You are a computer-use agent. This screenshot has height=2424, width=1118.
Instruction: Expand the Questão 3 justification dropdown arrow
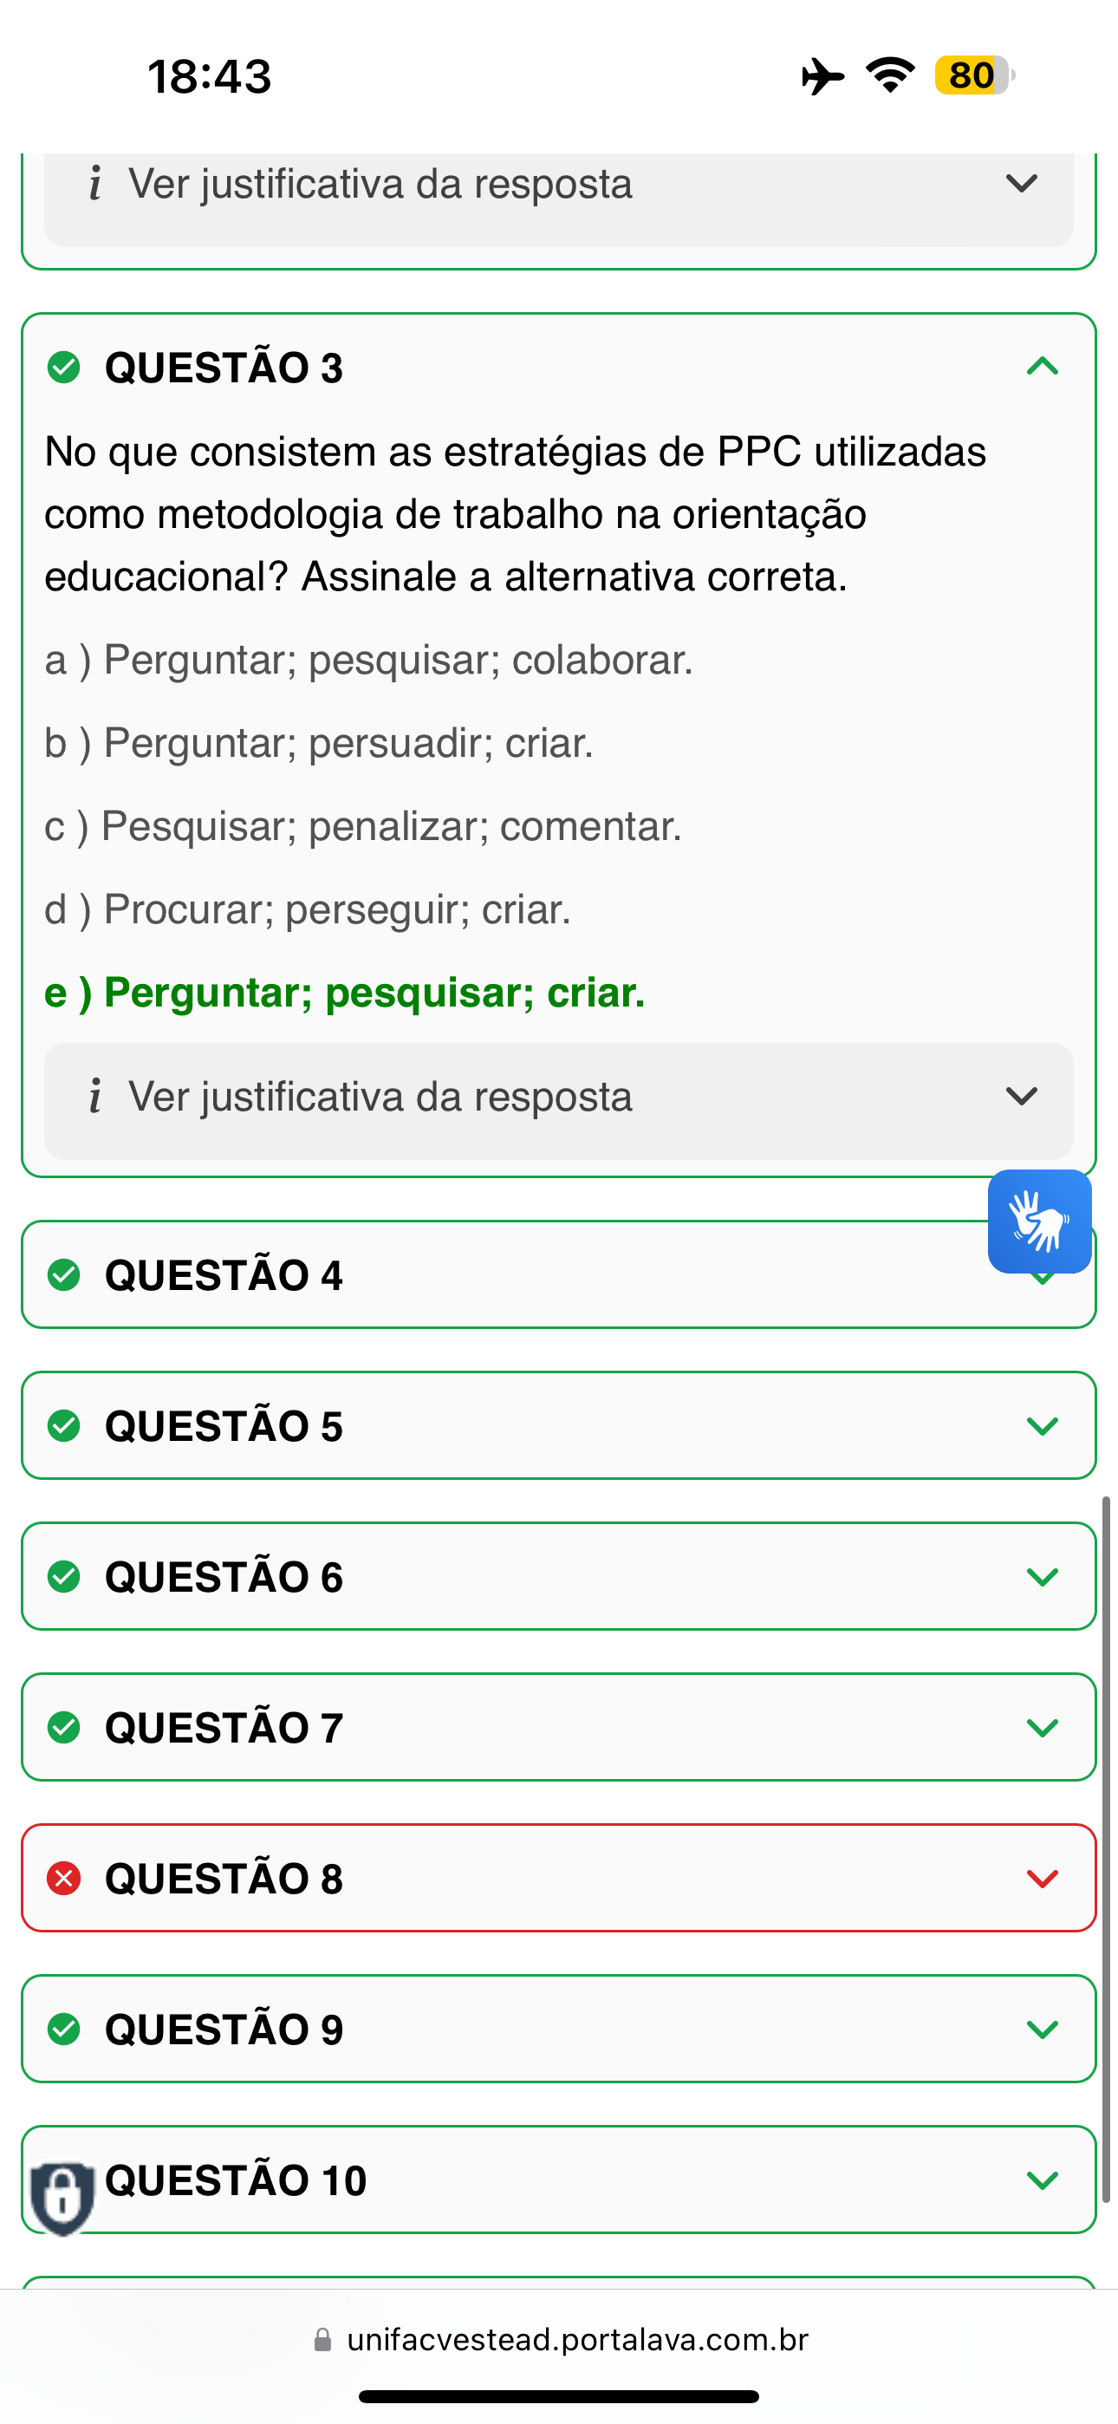click(x=1021, y=1096)
